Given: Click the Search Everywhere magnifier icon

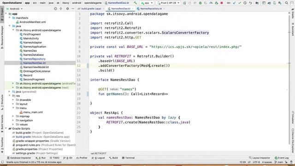Looking at the screenshot, I should (286, 3).
